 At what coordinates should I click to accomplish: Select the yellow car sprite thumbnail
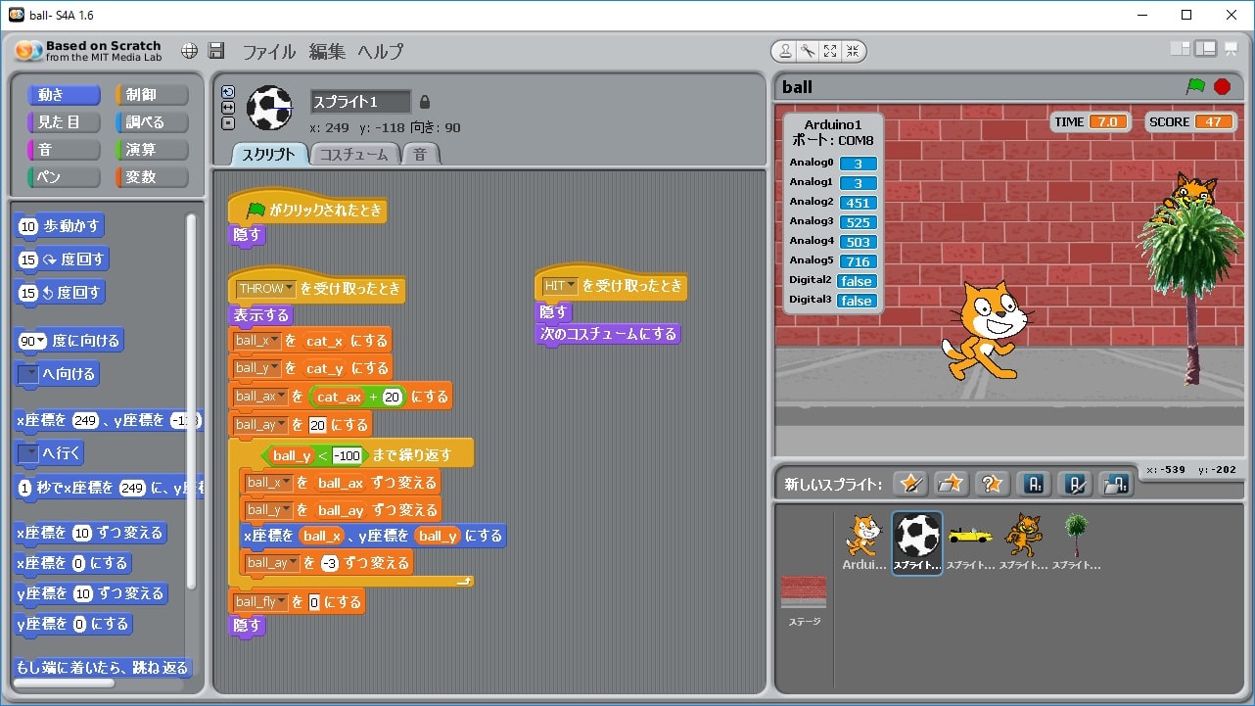(970, 543)
